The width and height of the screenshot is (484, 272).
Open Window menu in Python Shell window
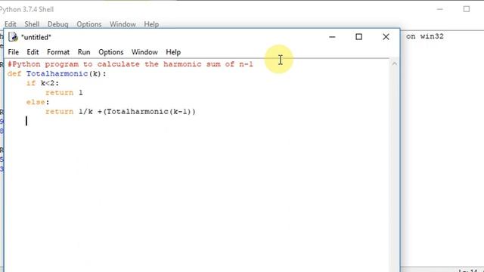[123, 24]
